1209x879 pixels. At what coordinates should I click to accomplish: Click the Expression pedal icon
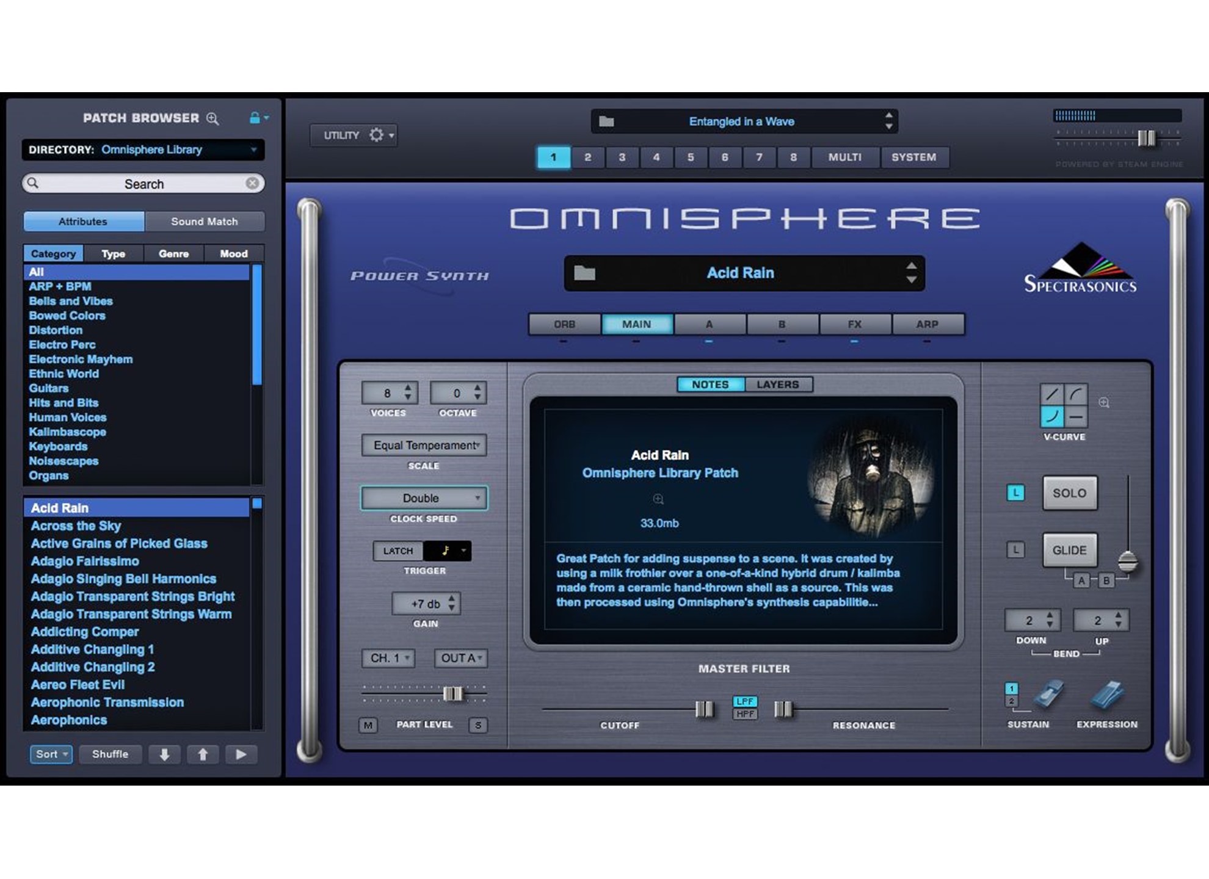click(1106, 695)
